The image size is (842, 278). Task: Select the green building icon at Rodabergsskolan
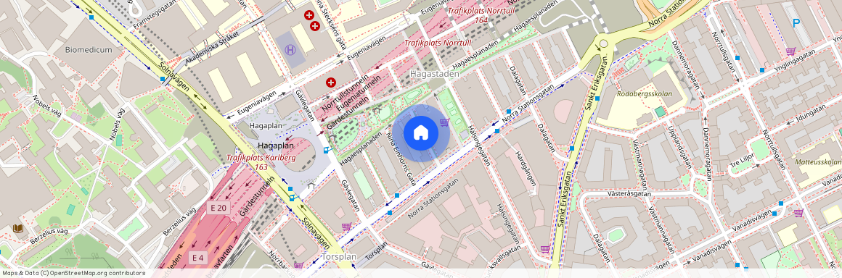click(659, 111)
